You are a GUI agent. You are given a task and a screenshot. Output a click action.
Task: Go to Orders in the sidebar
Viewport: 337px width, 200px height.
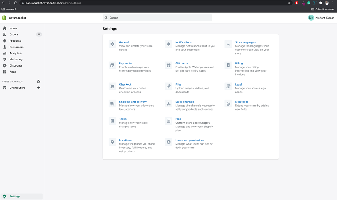tap(14, 34)
